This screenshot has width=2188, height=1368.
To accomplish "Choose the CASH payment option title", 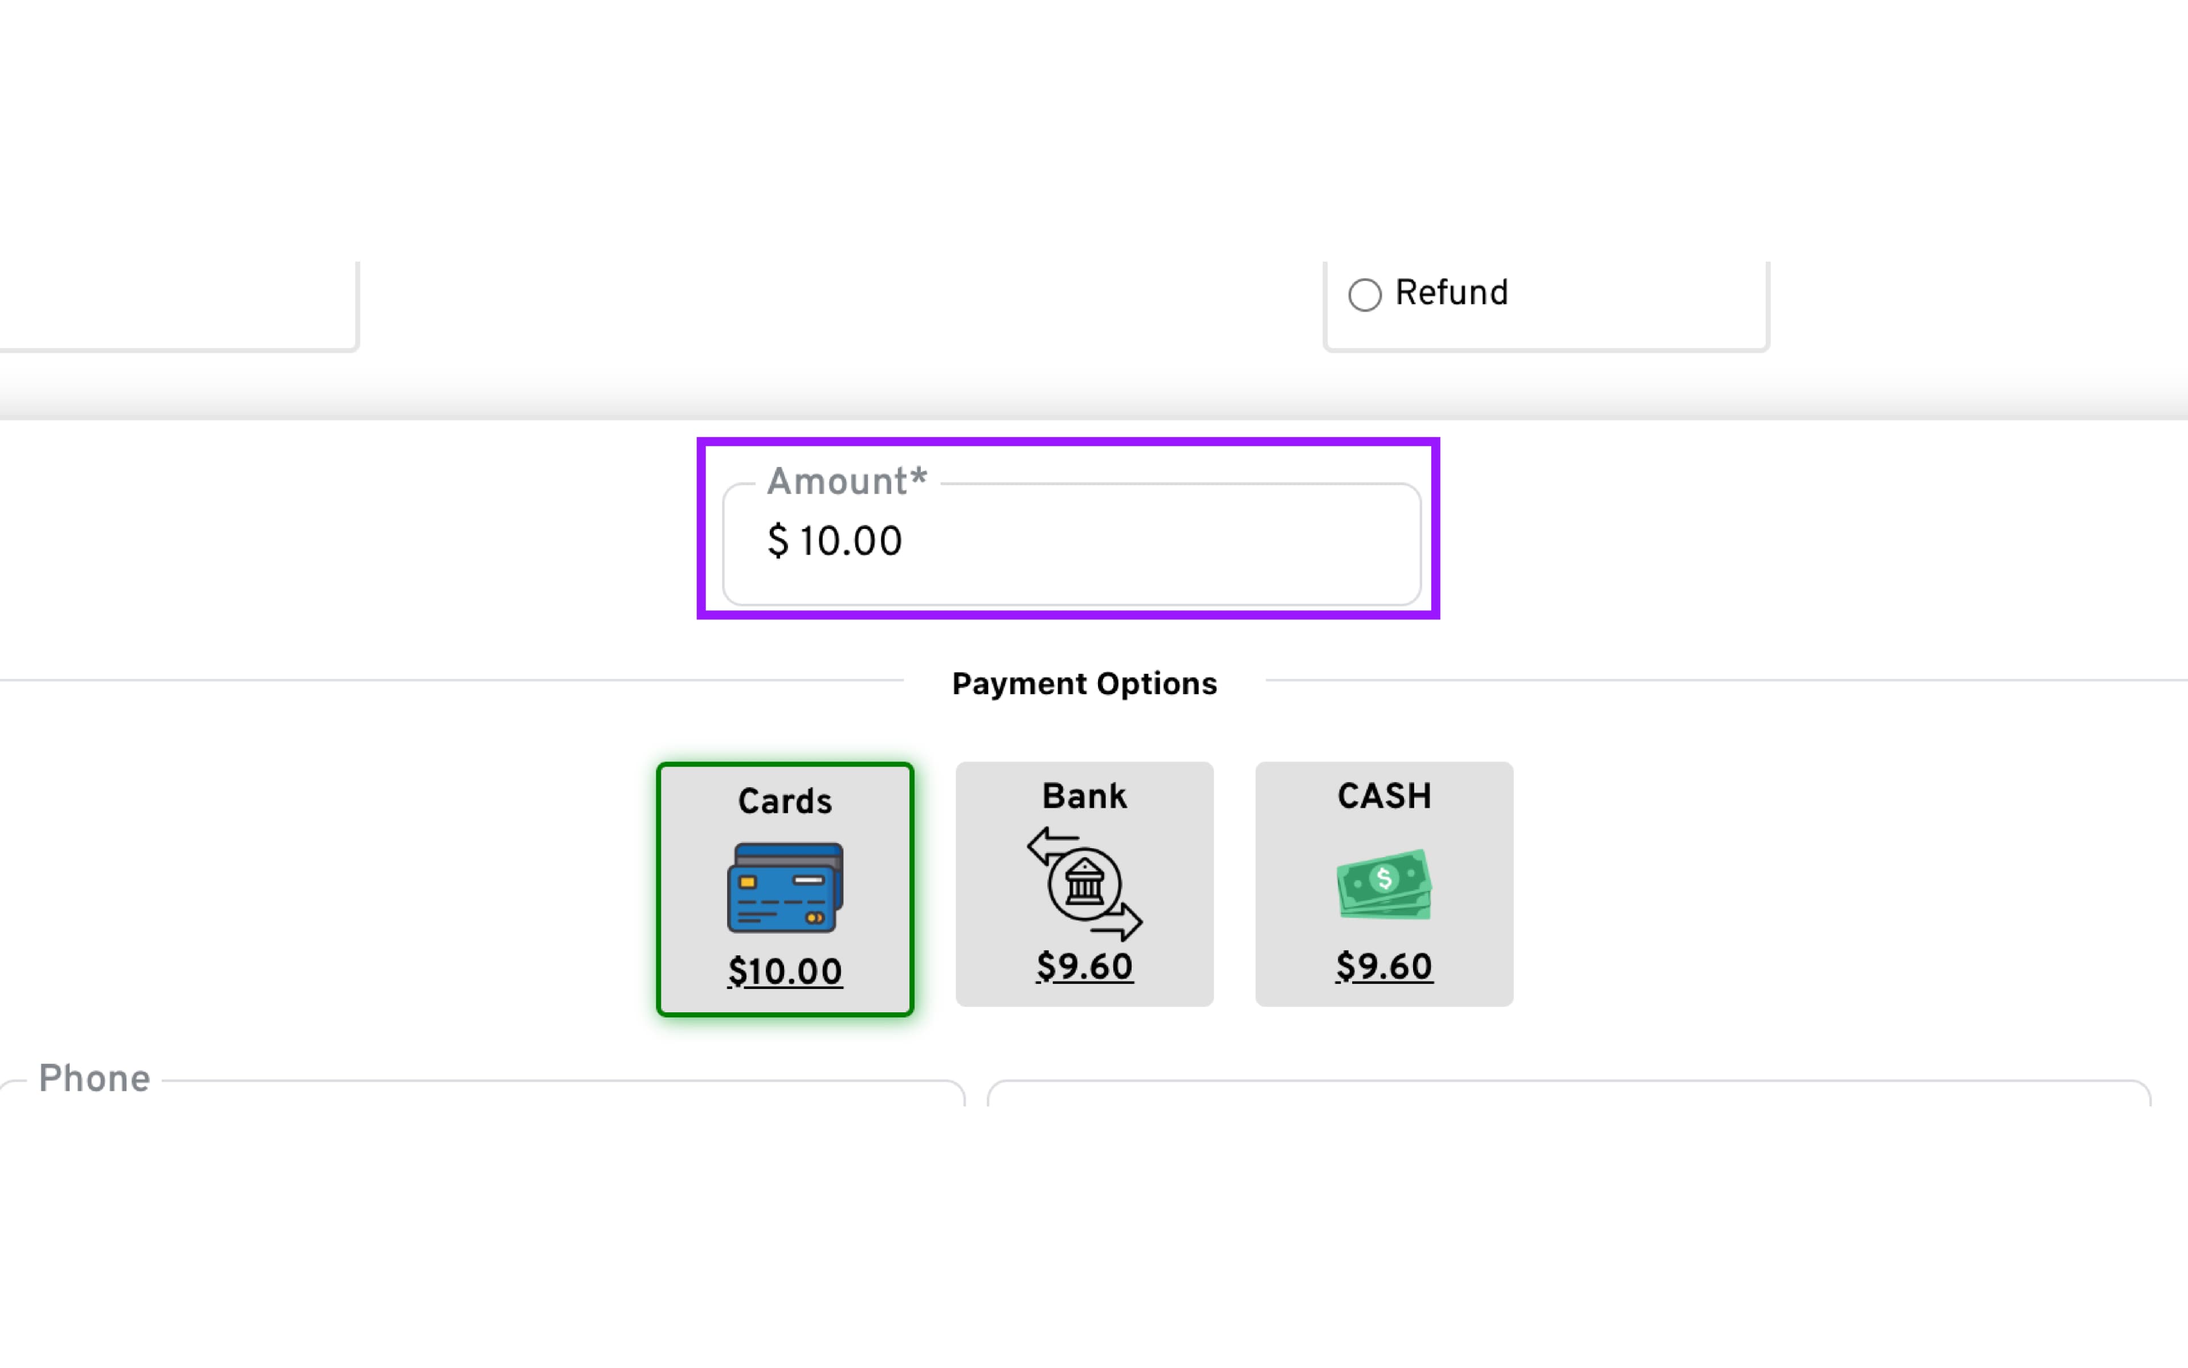I will [1383, 796].
